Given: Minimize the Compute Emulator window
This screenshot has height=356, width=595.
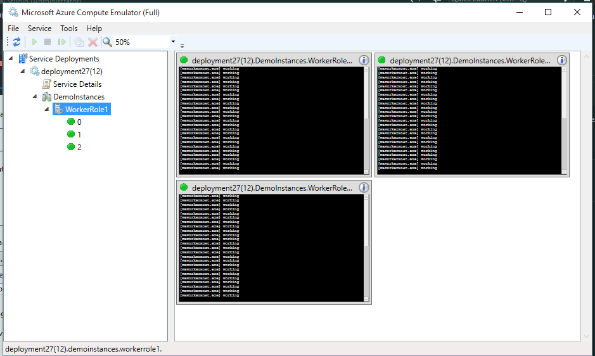Looking at the screenshot, I should click(520, 12).
